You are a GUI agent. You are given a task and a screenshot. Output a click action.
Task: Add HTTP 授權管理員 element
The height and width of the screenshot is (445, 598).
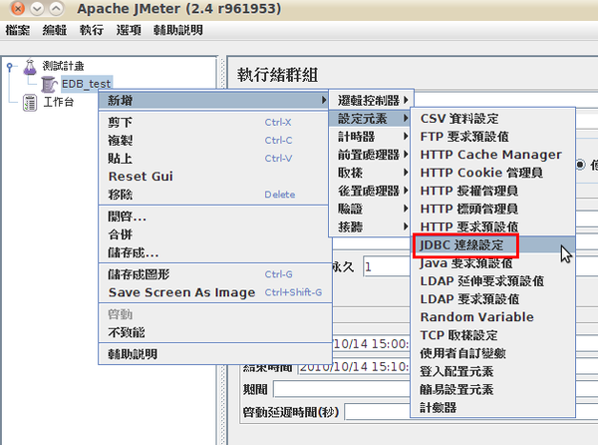coord(492,191)
